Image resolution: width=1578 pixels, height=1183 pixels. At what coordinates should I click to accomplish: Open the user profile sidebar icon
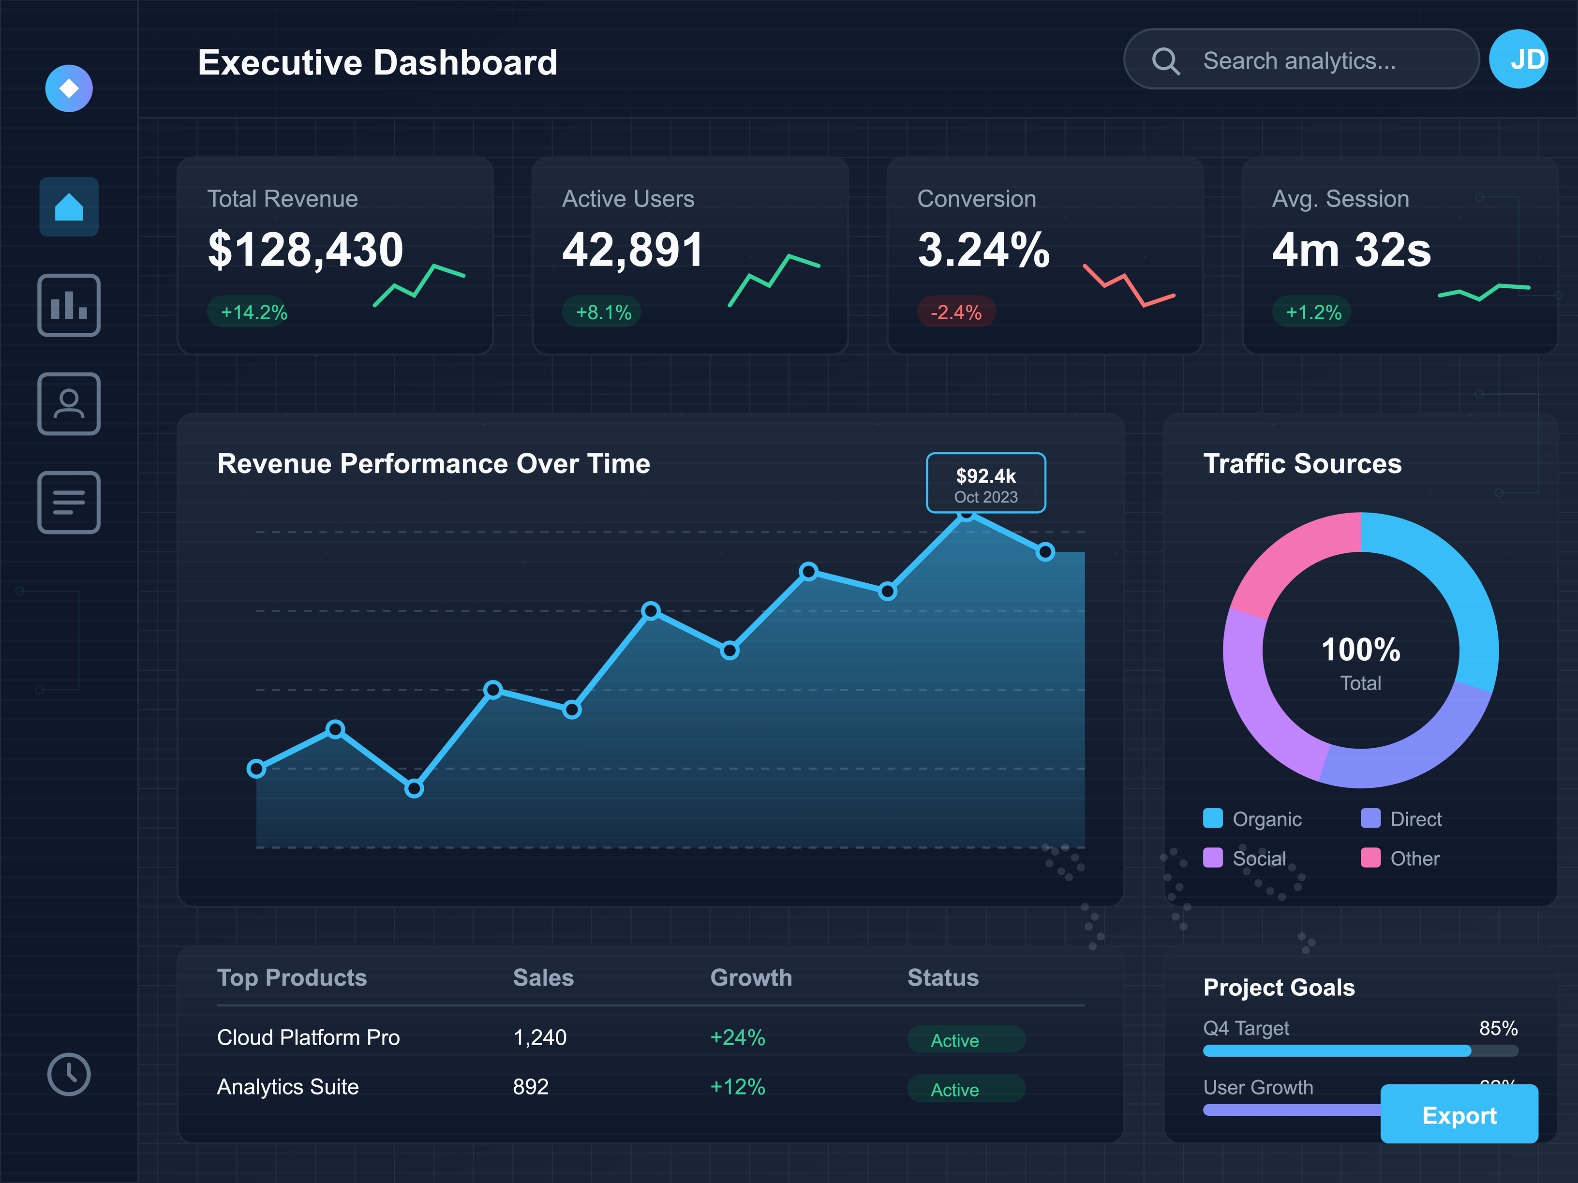click(x=69, y=404)
